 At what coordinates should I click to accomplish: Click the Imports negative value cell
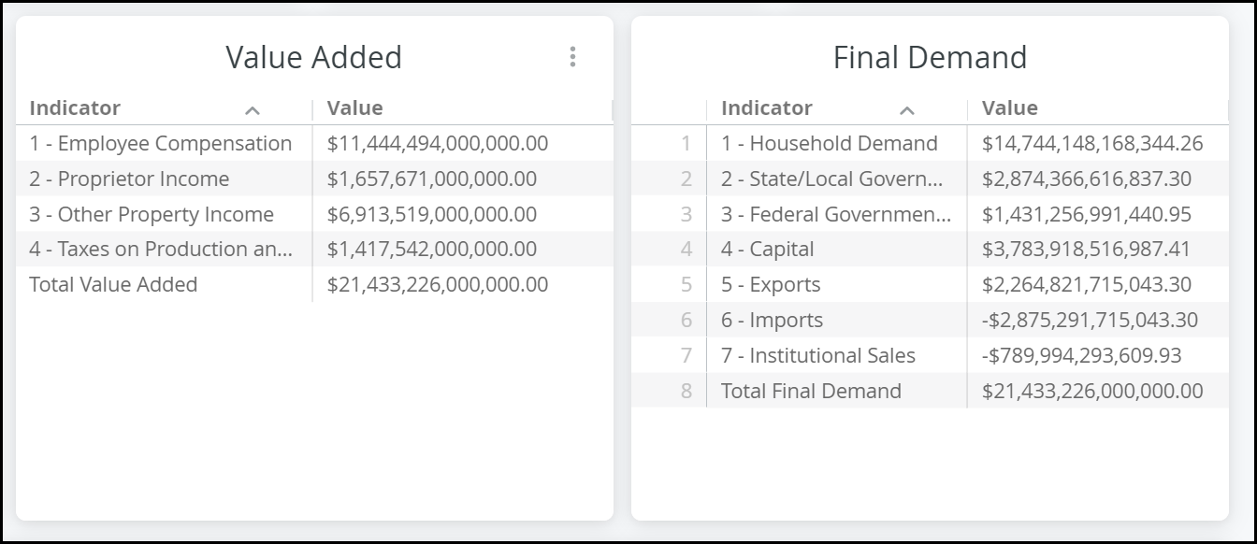tap(1098, 320)
